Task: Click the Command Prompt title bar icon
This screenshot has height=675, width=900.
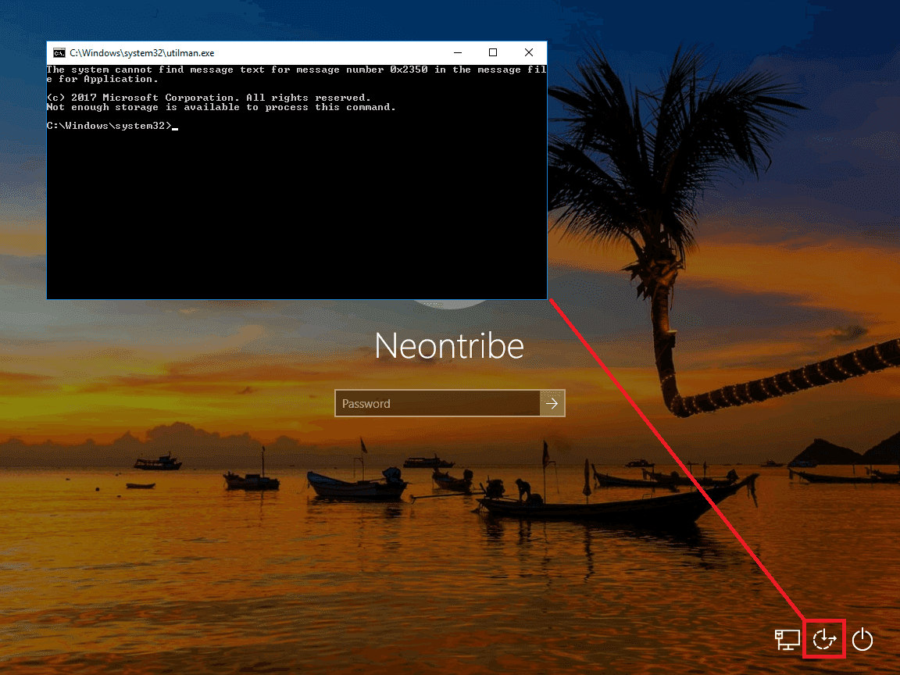Action: (x=59, y=53)
